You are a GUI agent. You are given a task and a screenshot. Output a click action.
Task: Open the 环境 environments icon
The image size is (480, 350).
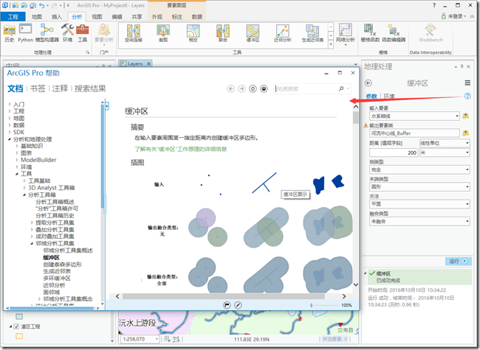(x=67, y=33)
